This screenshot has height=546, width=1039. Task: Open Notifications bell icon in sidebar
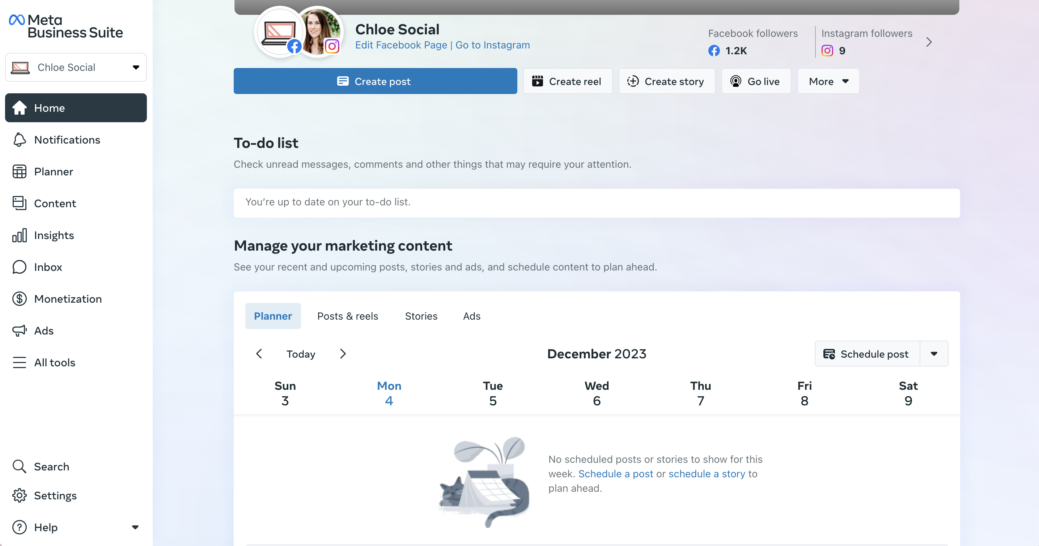click(x=20, y=140)
